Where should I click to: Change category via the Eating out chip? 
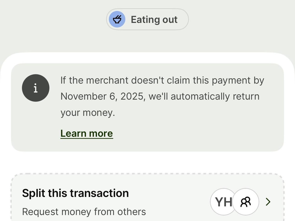[147, 19]
